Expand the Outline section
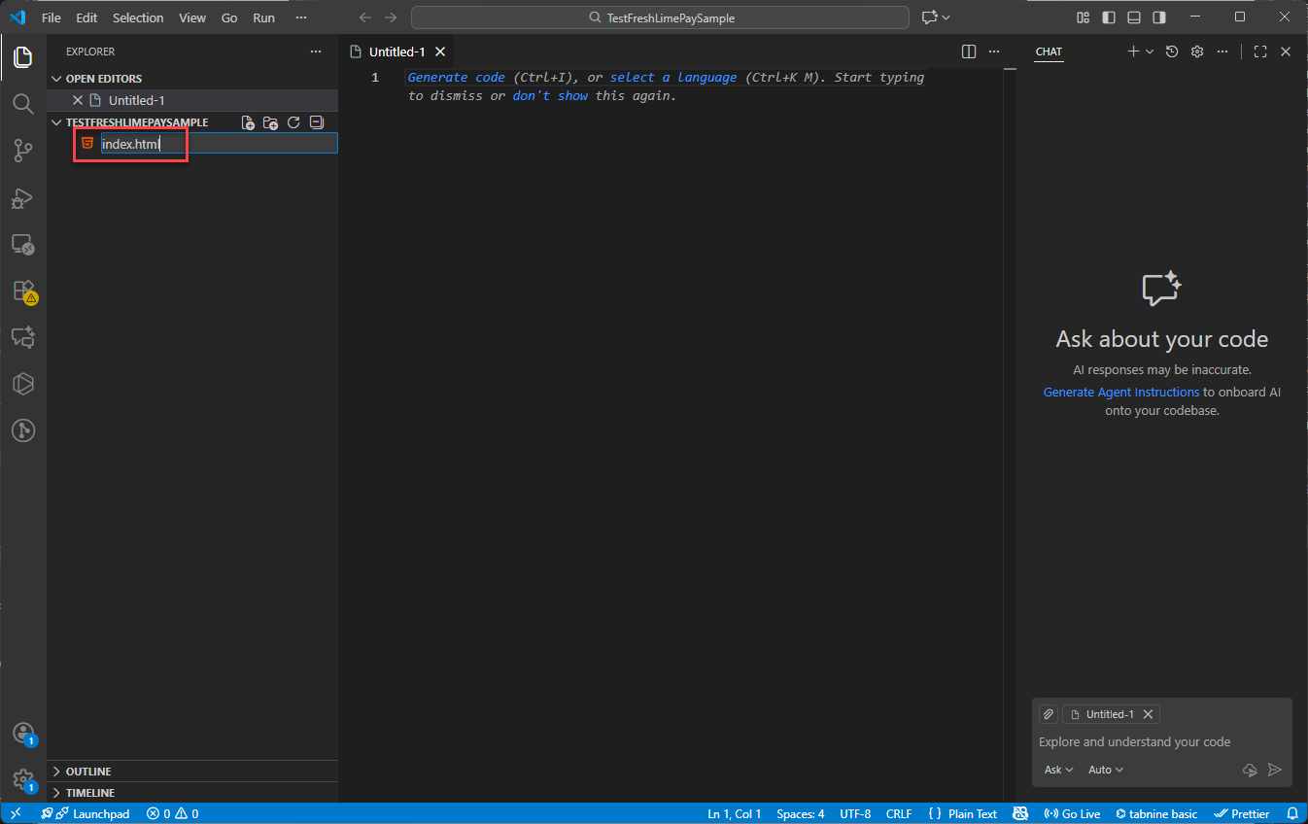The width and height of the screenshot is (1308, 824). pyautogui.click(x=88, y=772)
